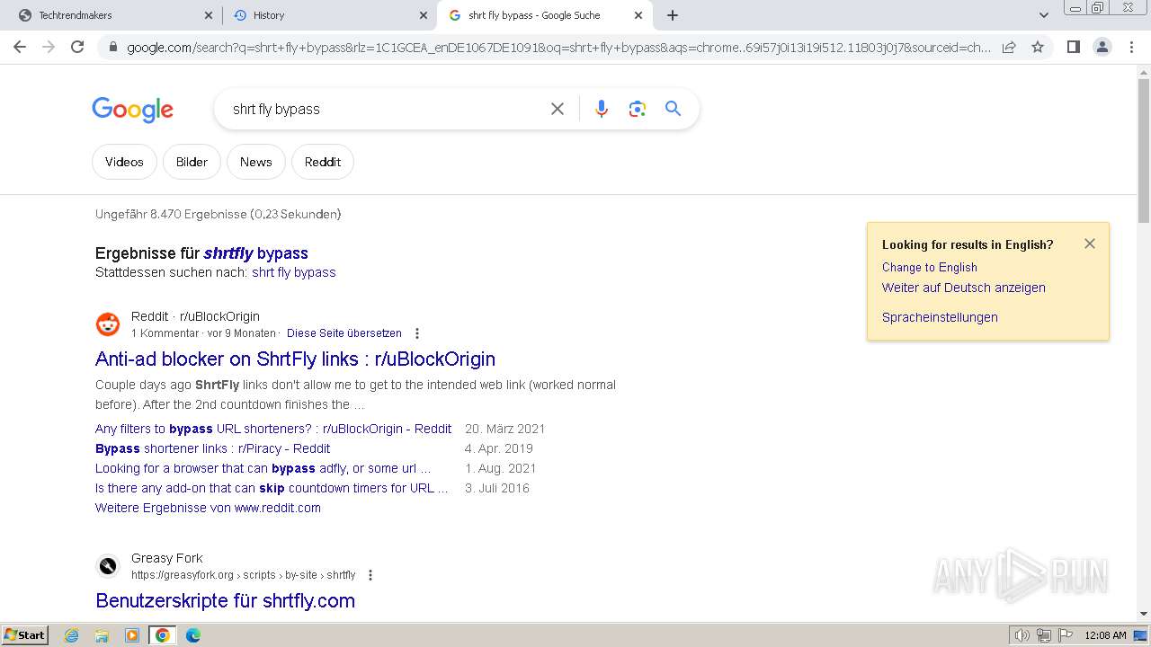Image resolution: width=1151 pixels, height=647 pixels.
Task: Open Chrome side panel
Action: (x=1073, y=47)
